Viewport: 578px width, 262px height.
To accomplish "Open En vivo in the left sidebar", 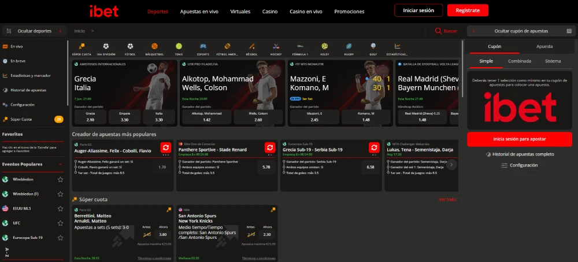I will click(17, 46).
